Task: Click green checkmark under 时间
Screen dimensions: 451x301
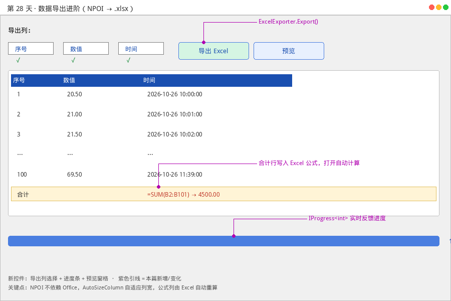Action: [128, 60]
